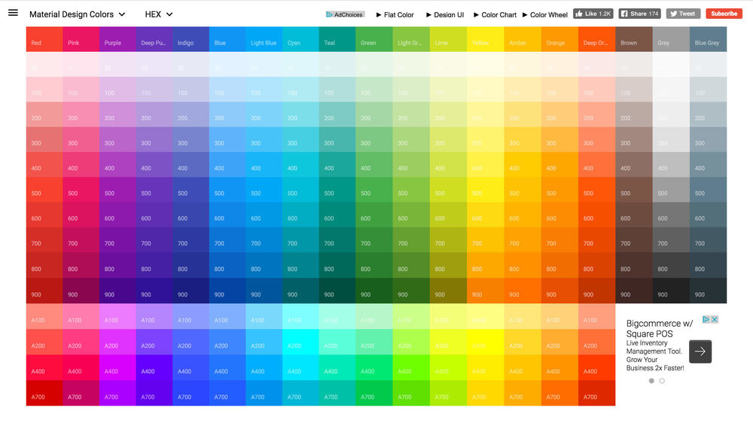This screenshot has height=432, width=753.
Task: Choose the Indigo A100 accent swatch
Action: coord(191,316)
